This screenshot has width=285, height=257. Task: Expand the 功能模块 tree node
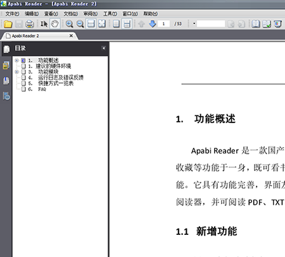pos(16,72)
